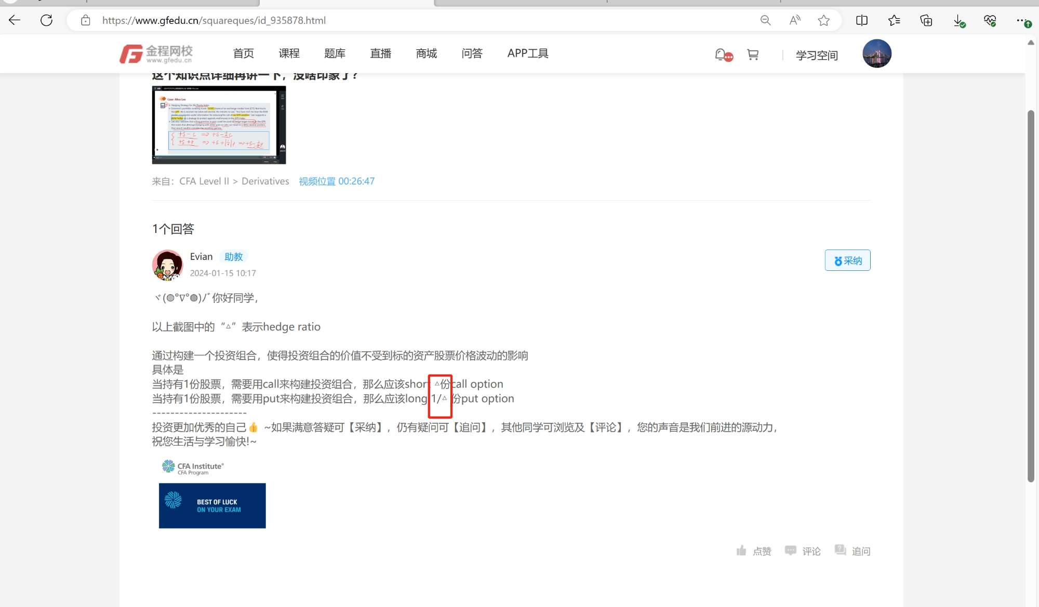Click the read aloud icon
The width and height of the screenshot is (1039, 607).
[795, 20]
